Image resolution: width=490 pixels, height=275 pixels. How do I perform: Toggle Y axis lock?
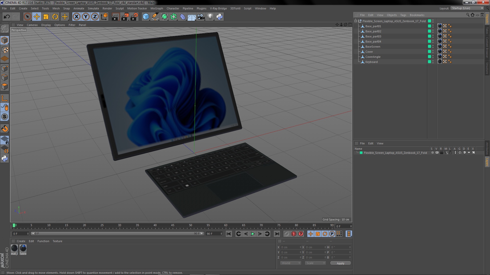point(86,17)
